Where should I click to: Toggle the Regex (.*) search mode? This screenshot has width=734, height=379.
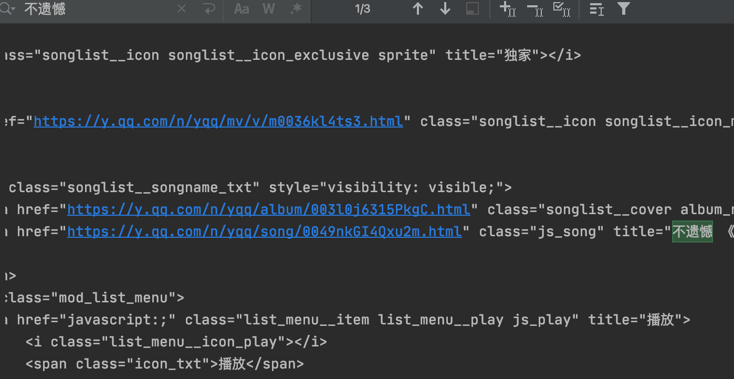click(296, 8)
